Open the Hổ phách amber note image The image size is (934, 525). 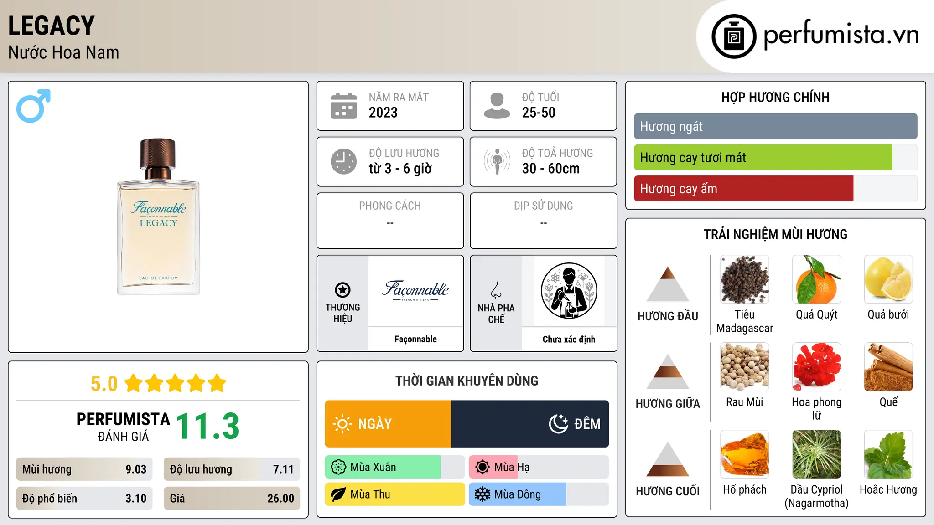point(745,454)
